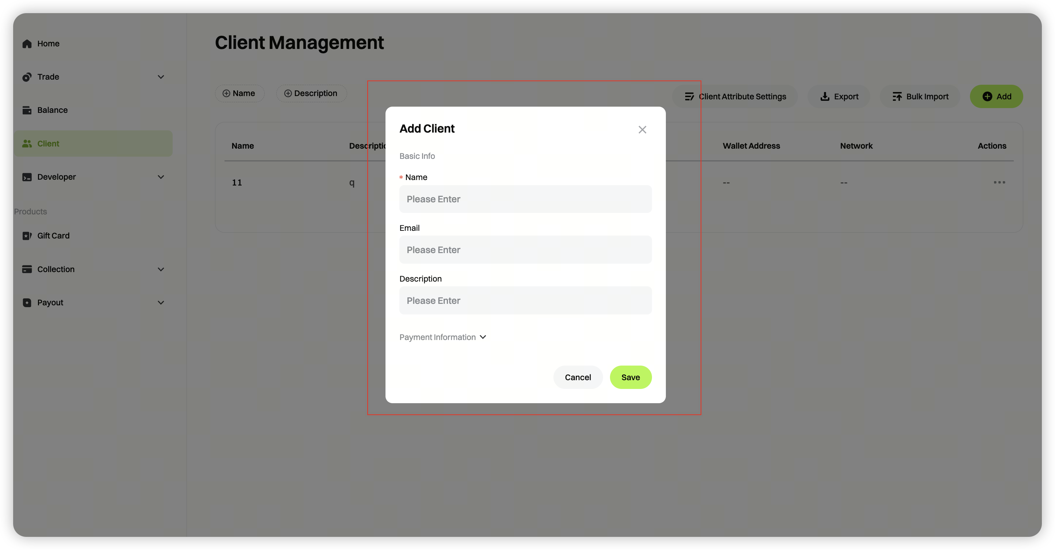This screenshot has height=550, width=1055.
Task: Click the Balance wallet icon
Action: 27,110
